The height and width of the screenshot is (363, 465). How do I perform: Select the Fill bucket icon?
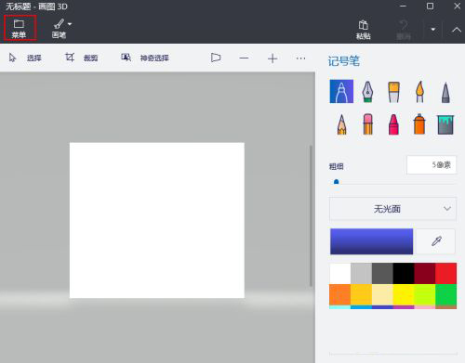[445, 124]
